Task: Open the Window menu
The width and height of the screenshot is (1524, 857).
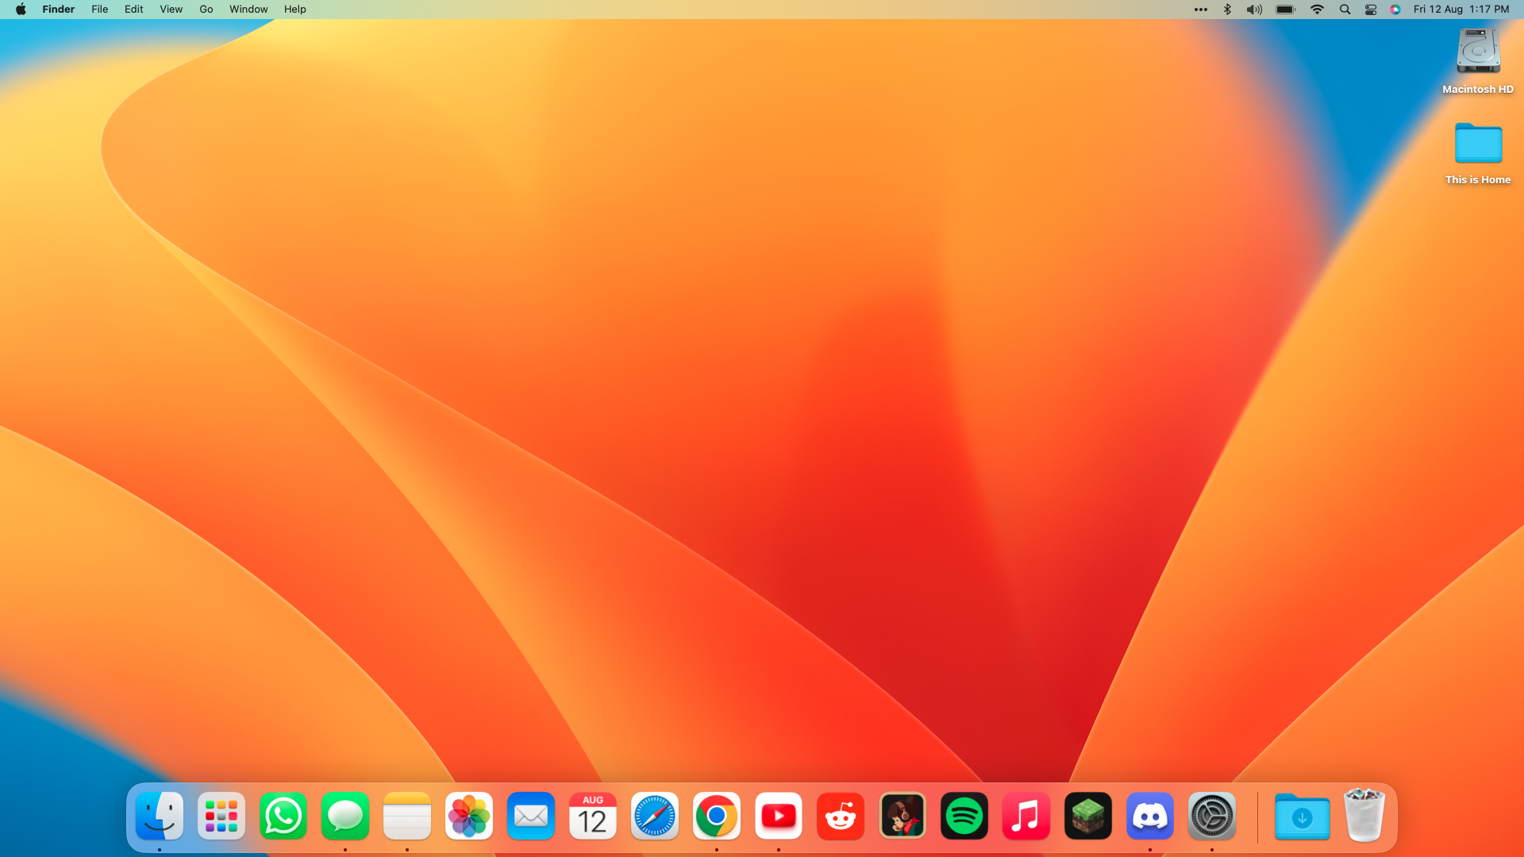Action: pyautogui.click(x=248, y=10)
